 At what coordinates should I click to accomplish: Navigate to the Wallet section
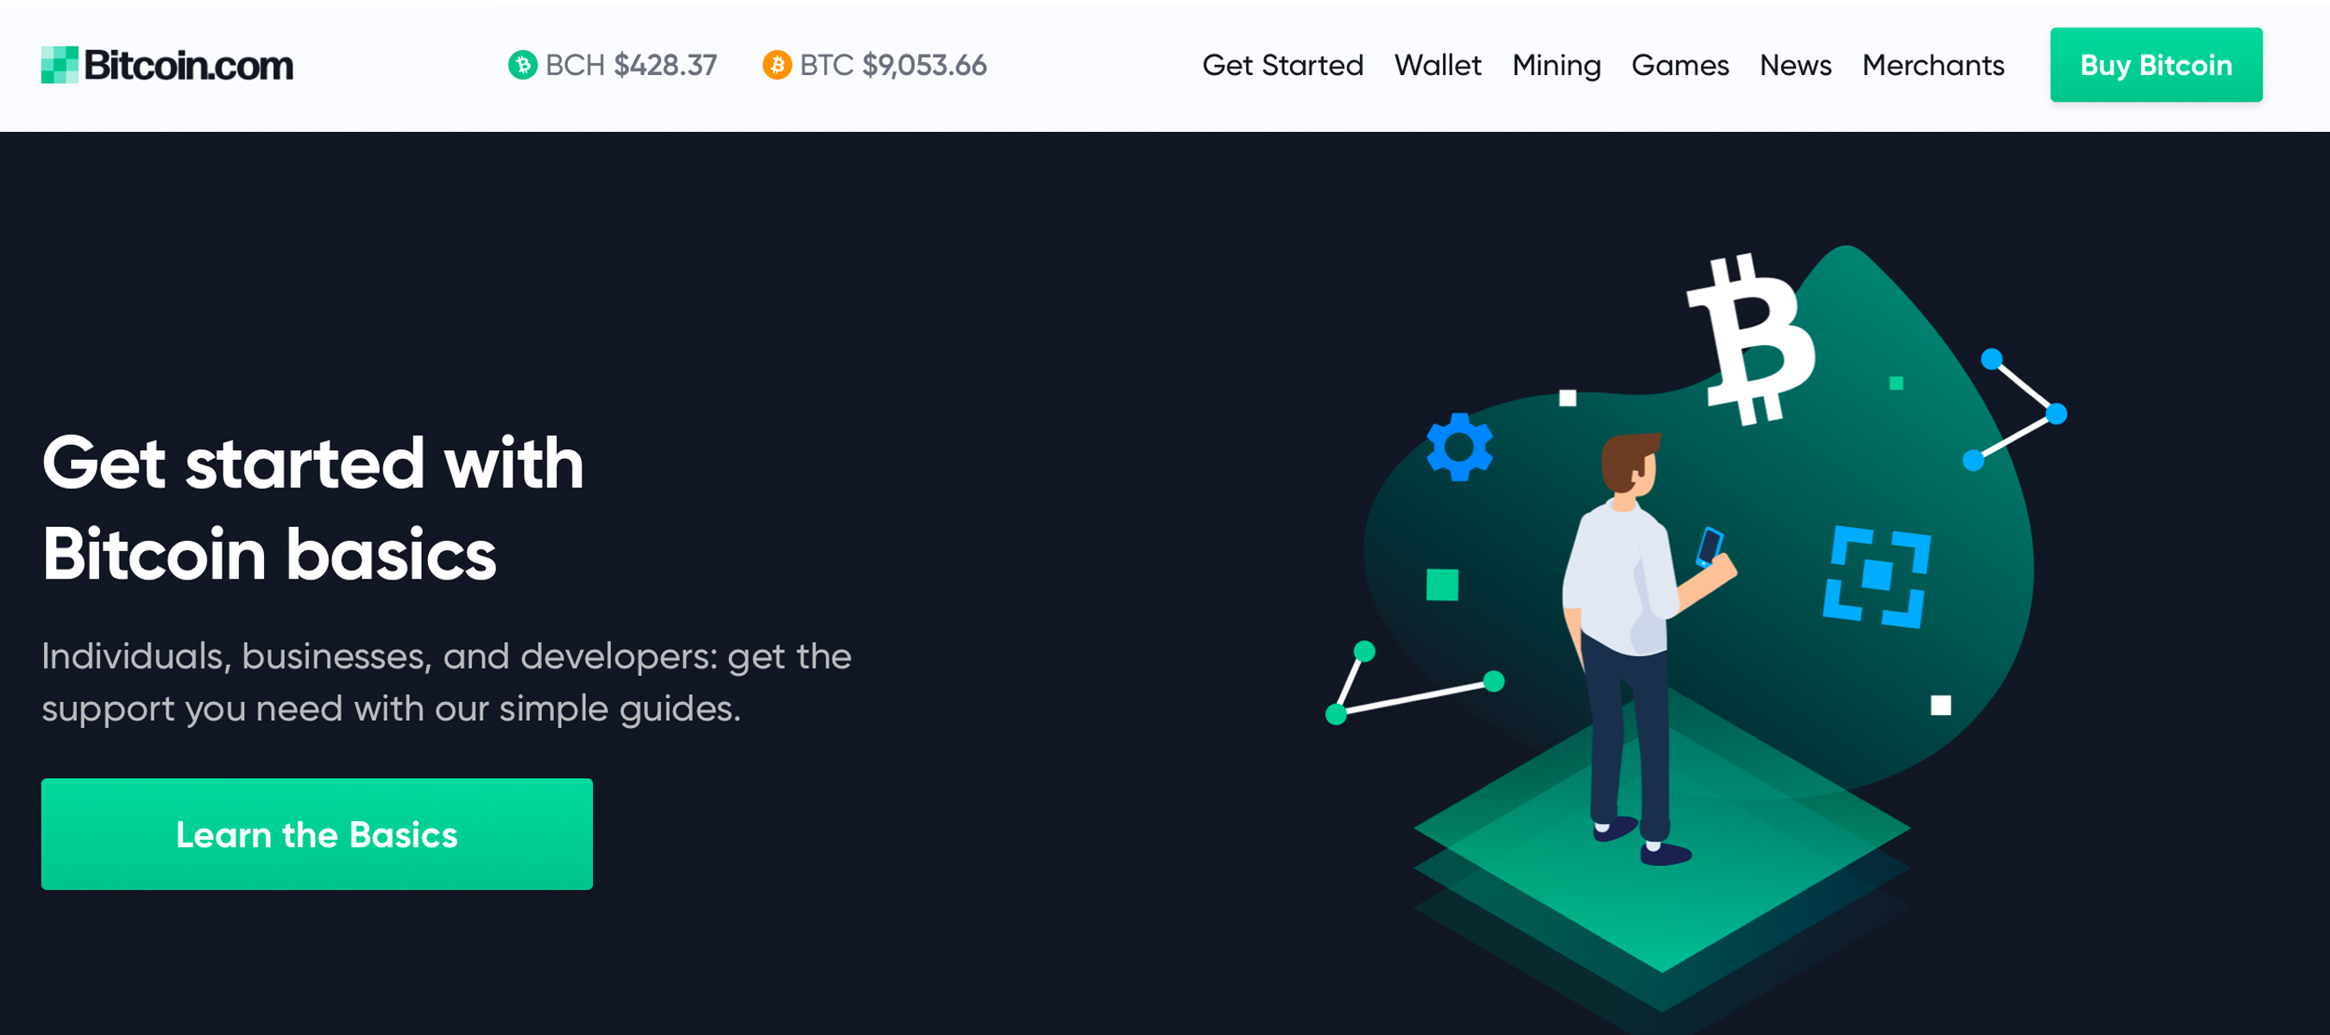tap(1435, 64)
